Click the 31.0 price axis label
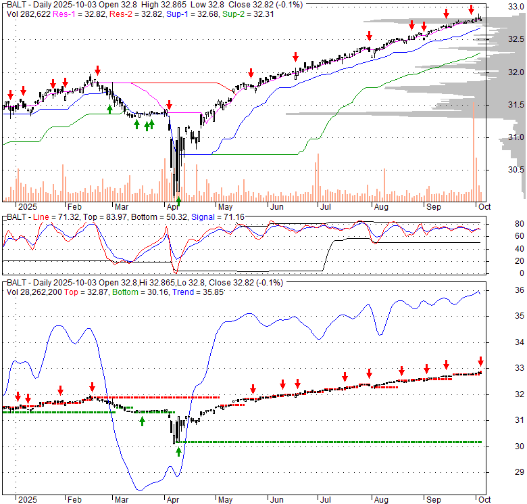 (516, 137)
